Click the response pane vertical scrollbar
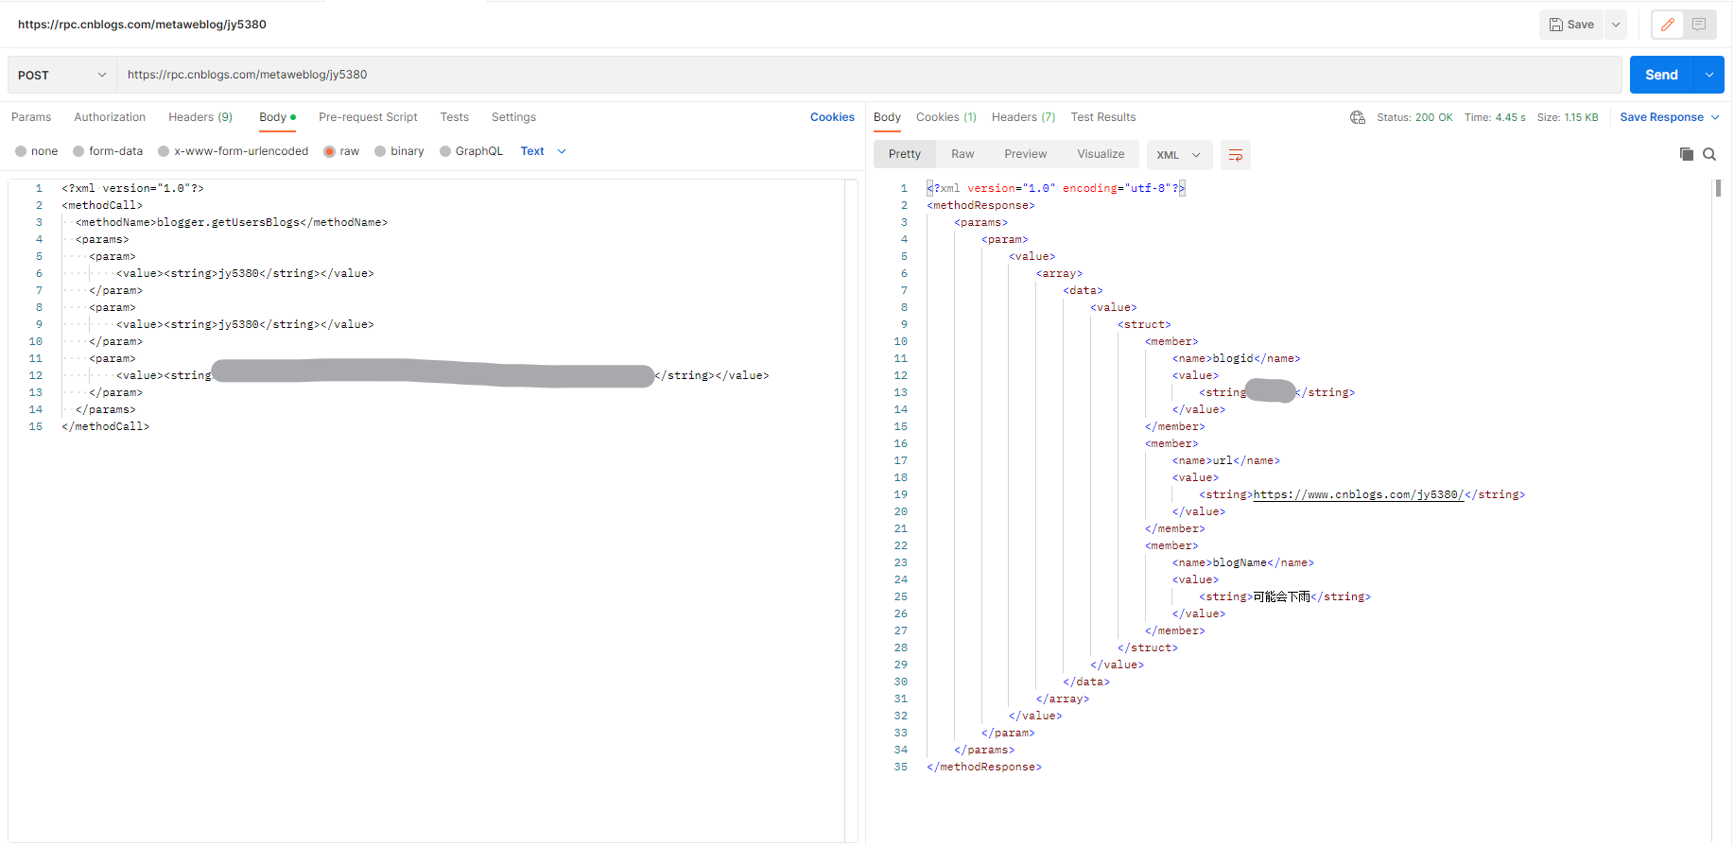Image resolution: width=1734 pixels, height=846 pixels. click(1717, 187)
